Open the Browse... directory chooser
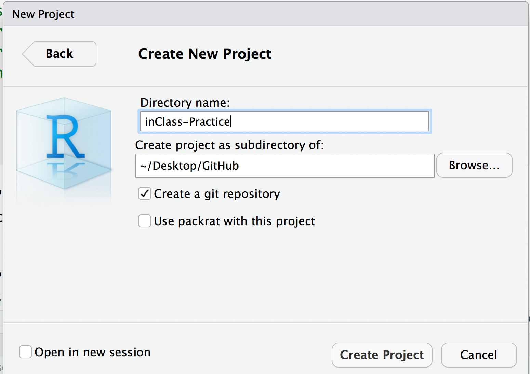The height and width of the screenshot is (374, 530). click(474, 165)
